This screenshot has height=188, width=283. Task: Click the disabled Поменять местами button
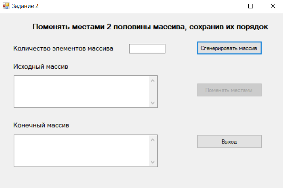(229, 90)
